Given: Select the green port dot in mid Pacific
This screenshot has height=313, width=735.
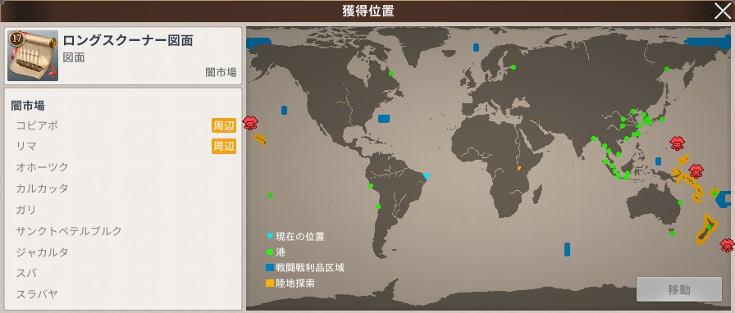Looking at the screenshot, I should [271, 195].
